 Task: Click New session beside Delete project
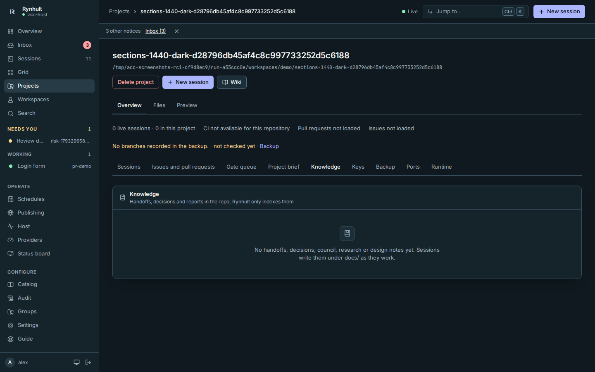click(x=188, y=82)
